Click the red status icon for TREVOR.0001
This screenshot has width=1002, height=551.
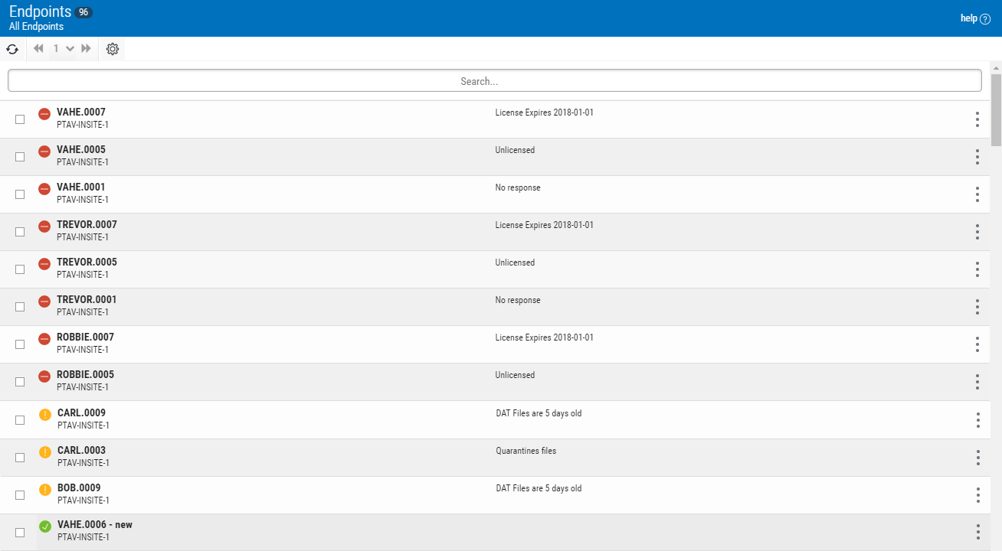pyautogui.click(x=44, y=302)
